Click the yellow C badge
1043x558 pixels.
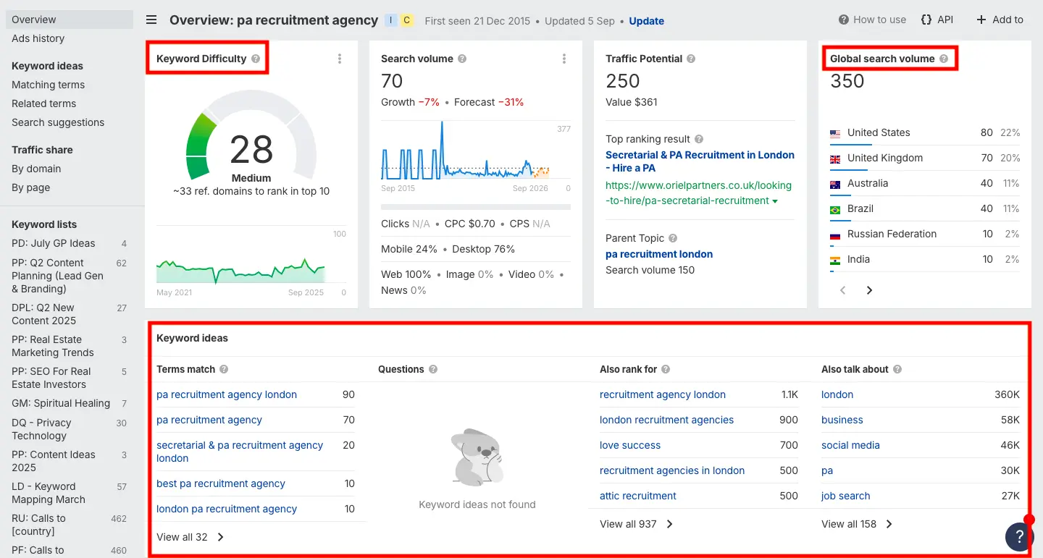407,20
